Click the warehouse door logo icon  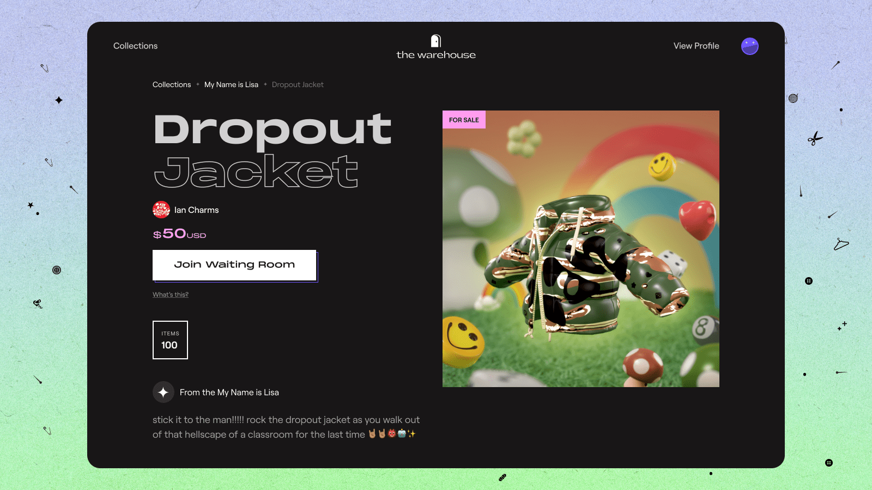click(436, 41)
